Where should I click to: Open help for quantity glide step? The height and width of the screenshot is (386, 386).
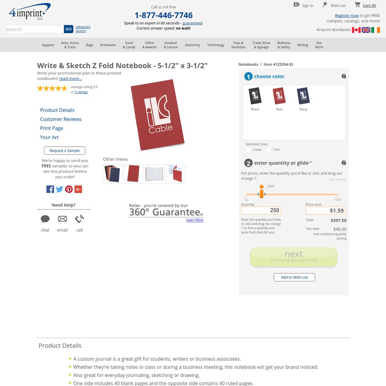click(x=344, y=163)
